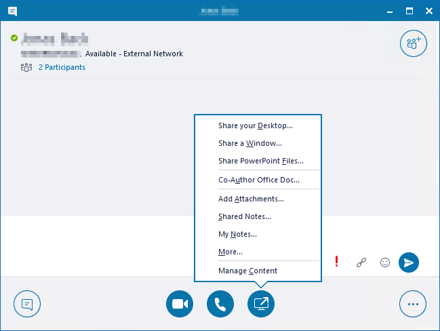Click the Present screen share button
The image size is (440, 331).
coord(261,304)
